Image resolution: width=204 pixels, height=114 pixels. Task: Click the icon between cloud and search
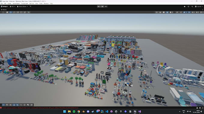[188, 7]
